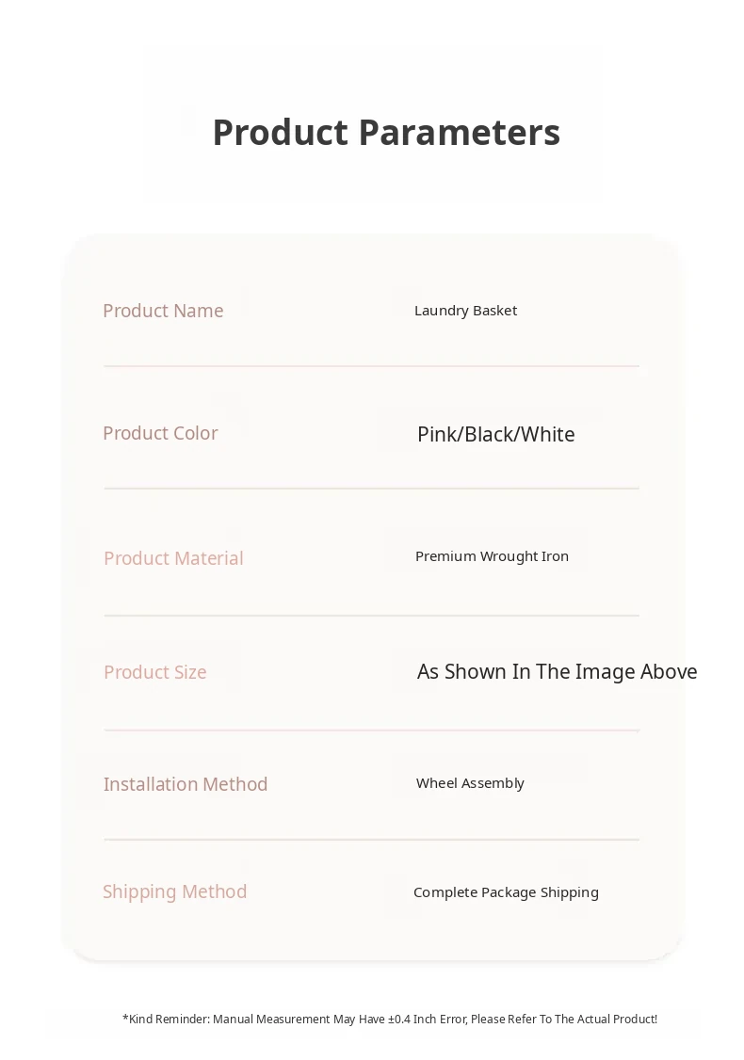
Task: Click As Shown In The Image Above
Action: [557, 671]
